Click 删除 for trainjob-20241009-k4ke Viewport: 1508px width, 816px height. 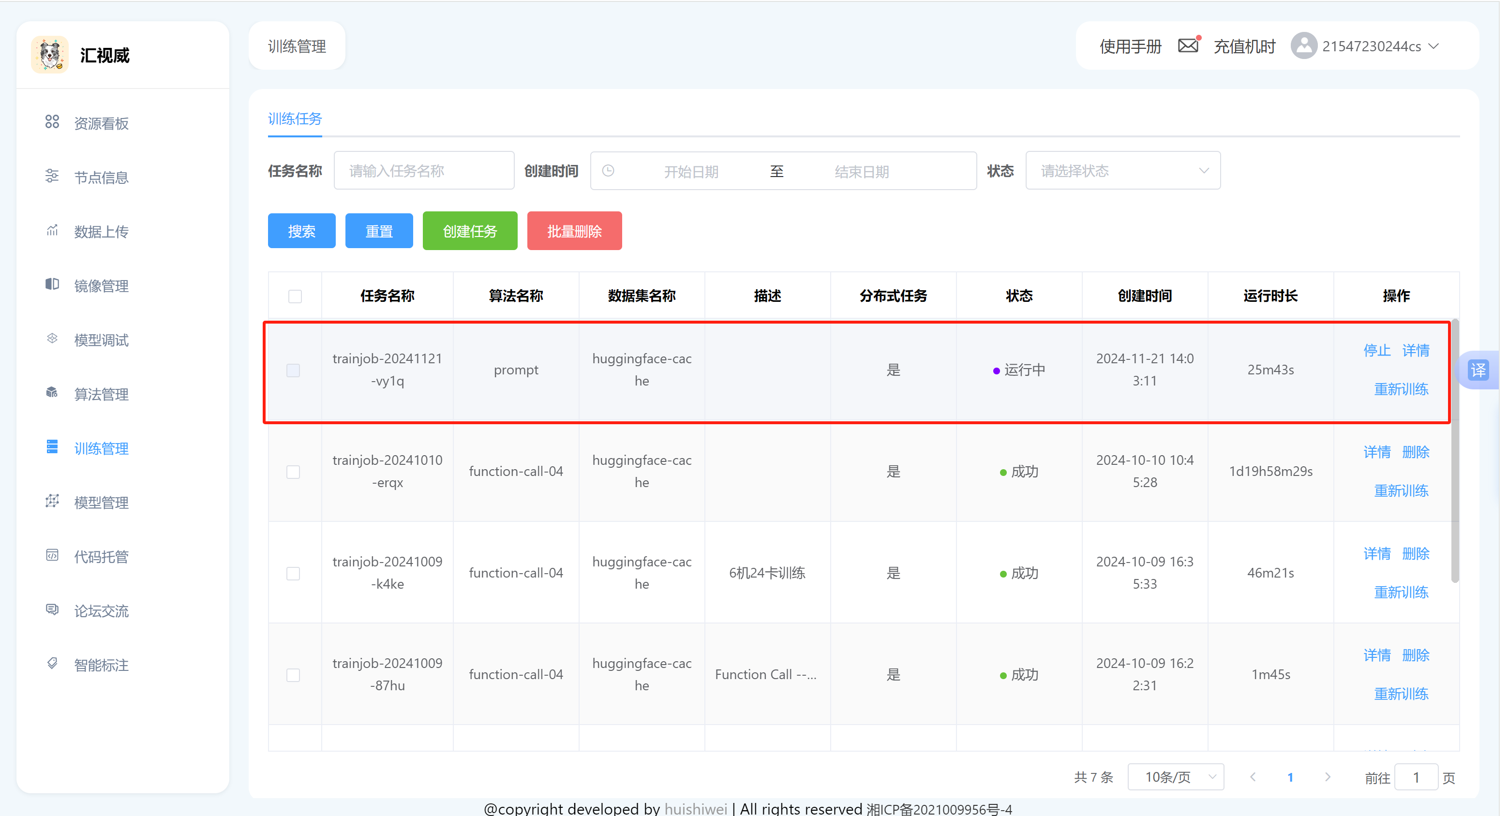[1416, 554]
